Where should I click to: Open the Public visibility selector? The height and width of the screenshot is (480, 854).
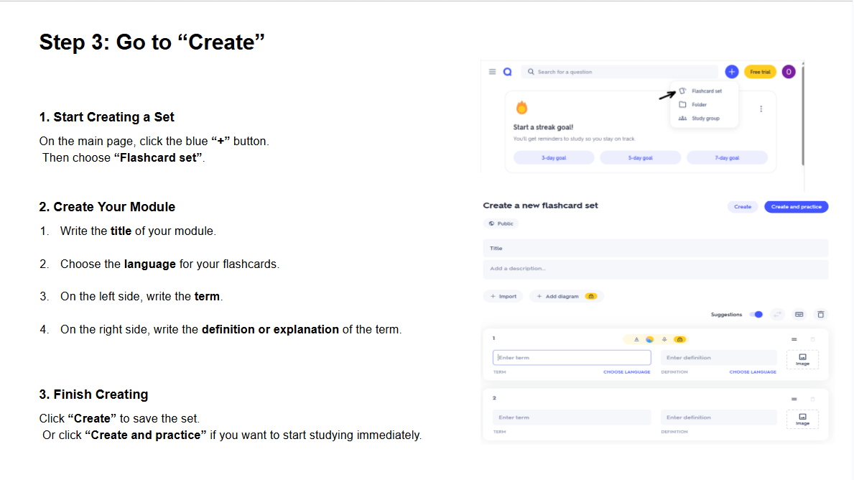click(501, 223)
